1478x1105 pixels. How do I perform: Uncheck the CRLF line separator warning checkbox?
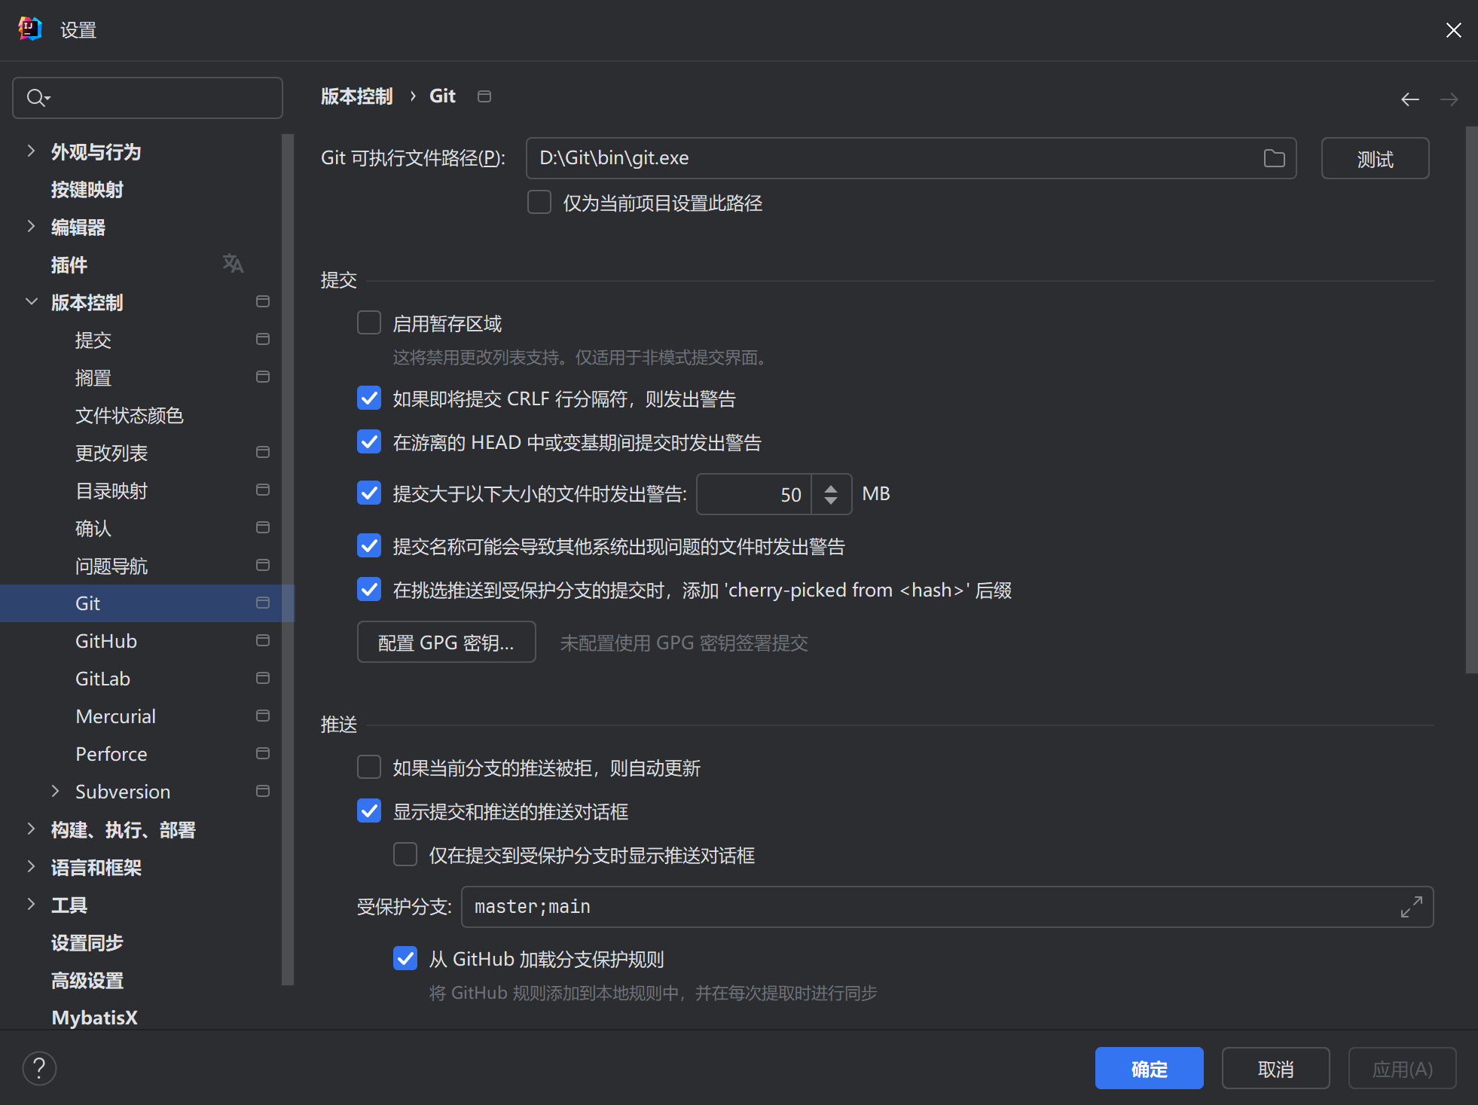click(369, 398)
